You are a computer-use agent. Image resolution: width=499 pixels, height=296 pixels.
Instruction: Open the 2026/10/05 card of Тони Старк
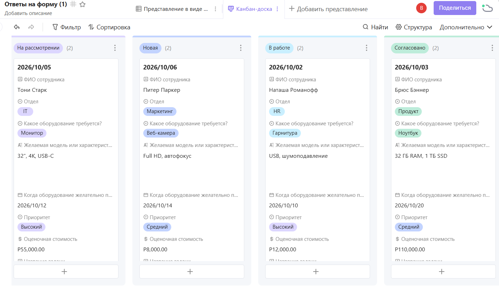tap(66, 160)
